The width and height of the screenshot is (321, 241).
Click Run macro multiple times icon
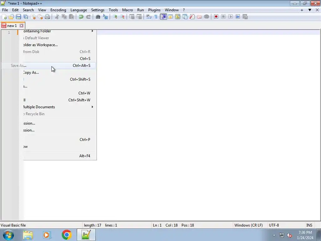[238, 17]
